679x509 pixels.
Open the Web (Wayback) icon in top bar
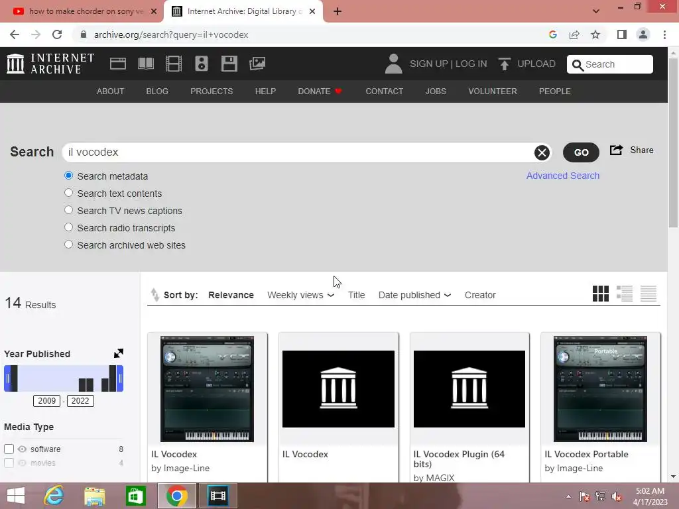tap(118, 64)
